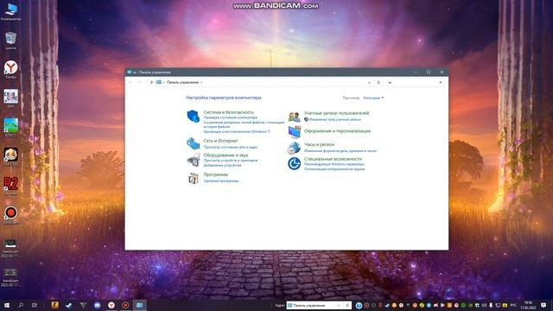
Task: Click the Удаление программы link
Action: click(x=221, y=181)
